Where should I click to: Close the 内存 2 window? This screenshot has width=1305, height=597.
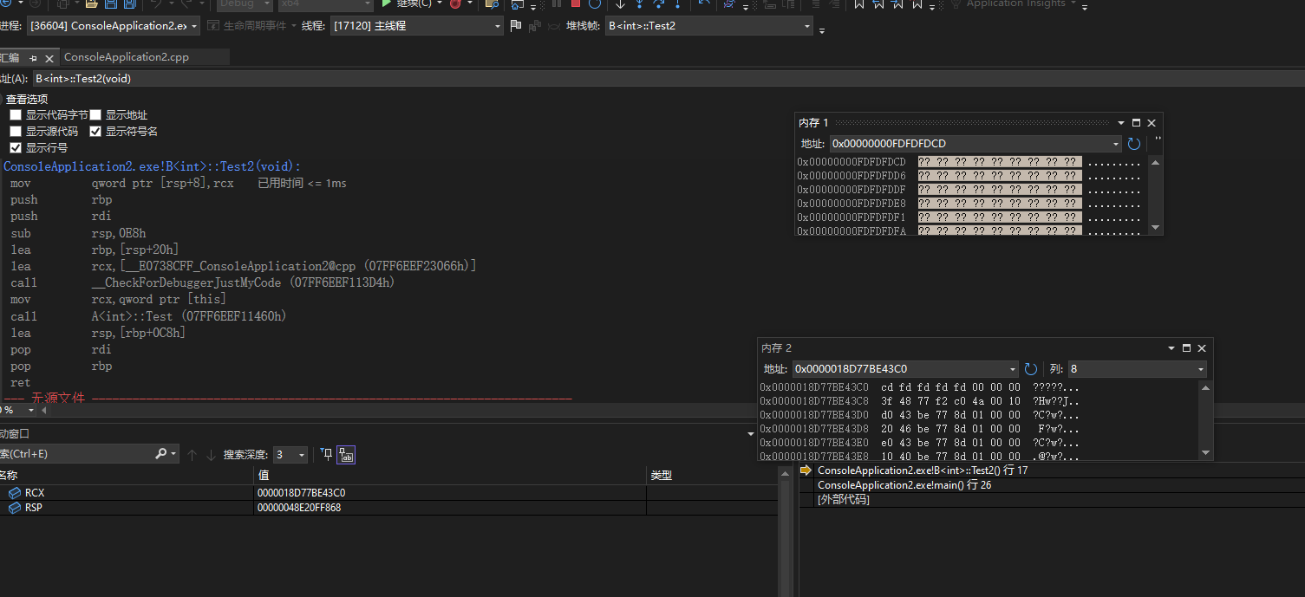pos(1202,348)
